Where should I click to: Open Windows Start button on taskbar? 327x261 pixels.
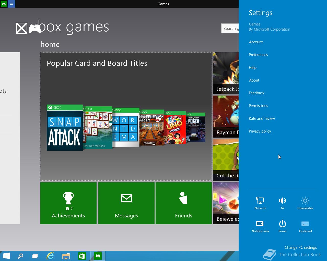coord(6,256)
